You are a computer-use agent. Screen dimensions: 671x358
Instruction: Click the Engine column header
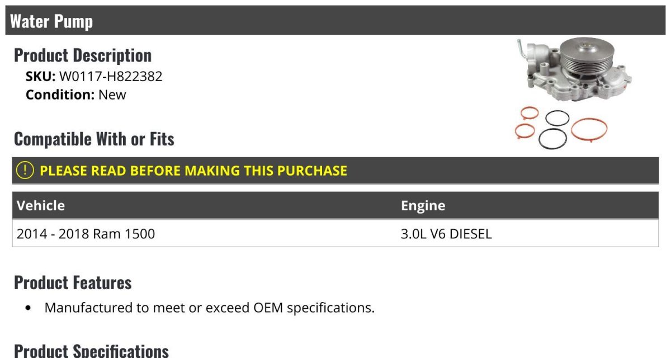(423, 205)
